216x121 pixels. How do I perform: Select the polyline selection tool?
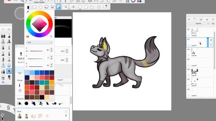pos(53,7)
